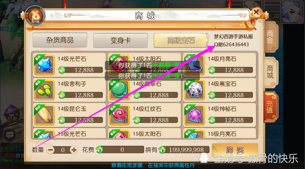
Task: Close the 商城 shop window
Action: tap(256, 12)
